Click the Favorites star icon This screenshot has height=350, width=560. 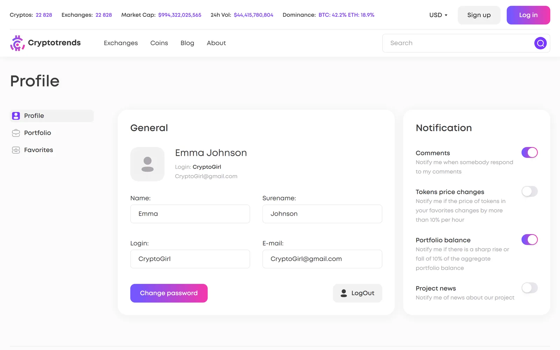coord(16,150)
